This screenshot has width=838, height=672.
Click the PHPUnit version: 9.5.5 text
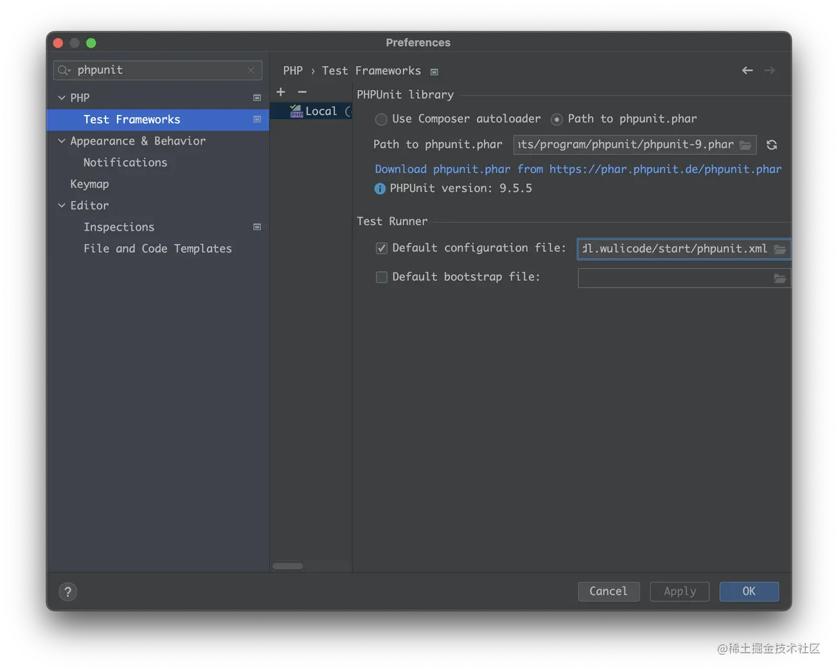coord(461,188)
